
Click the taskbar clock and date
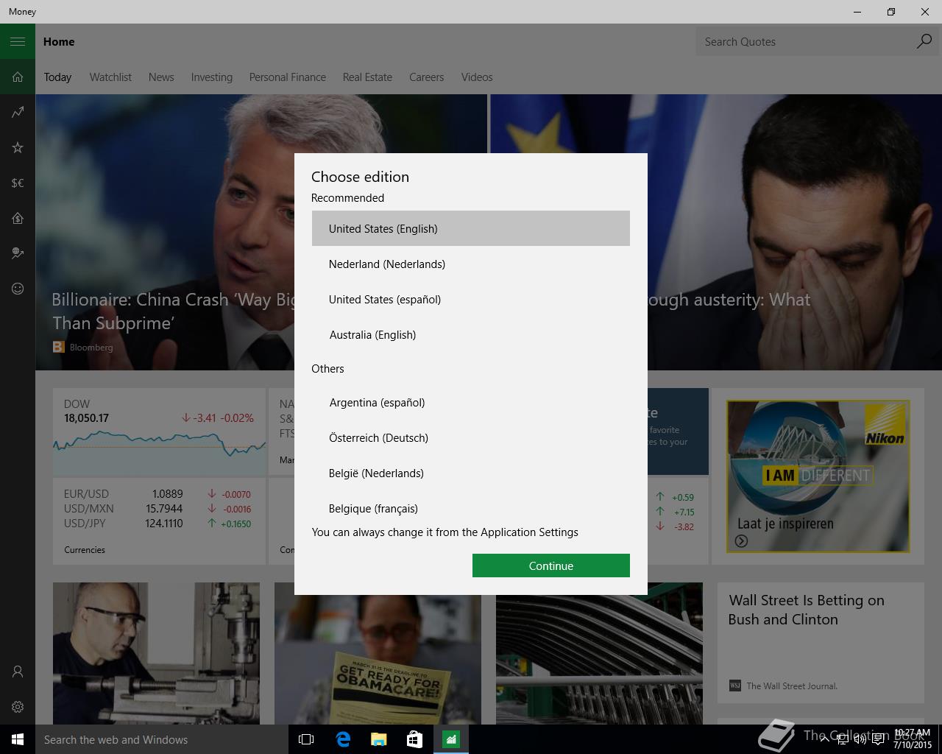[x=913, y=739]
